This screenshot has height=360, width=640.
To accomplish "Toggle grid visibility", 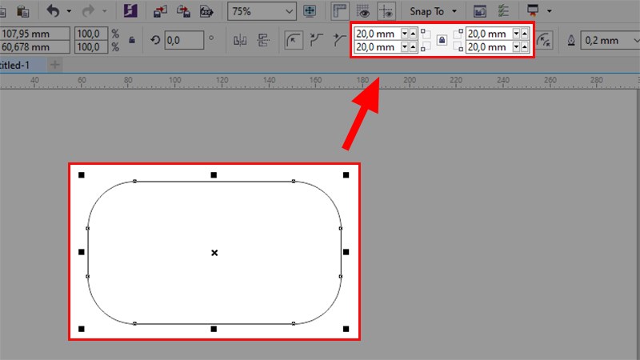I will click(362, 11).
